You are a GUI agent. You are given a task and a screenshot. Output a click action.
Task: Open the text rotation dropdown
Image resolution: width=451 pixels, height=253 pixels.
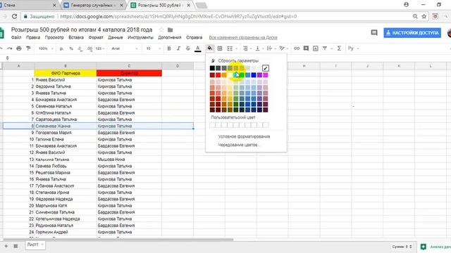tap(283, 48)
